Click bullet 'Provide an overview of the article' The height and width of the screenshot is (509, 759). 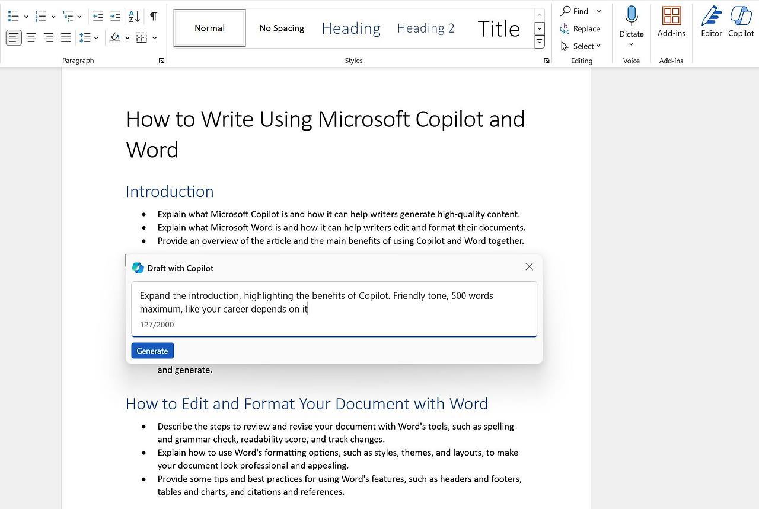tap(341, 241)
